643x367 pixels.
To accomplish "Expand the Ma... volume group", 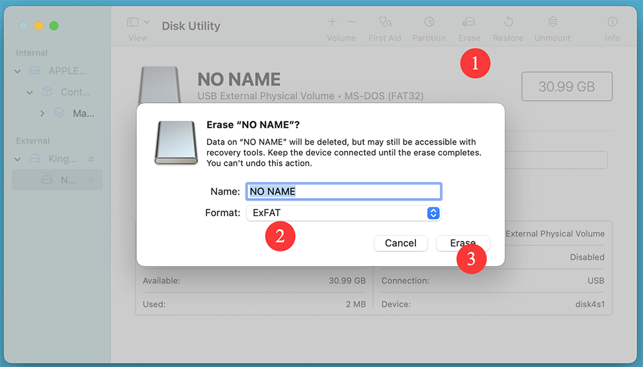I will tap(42, 113).
